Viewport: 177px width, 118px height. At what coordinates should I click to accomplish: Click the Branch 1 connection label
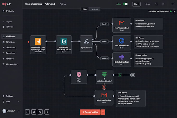[x=104, y=24]
